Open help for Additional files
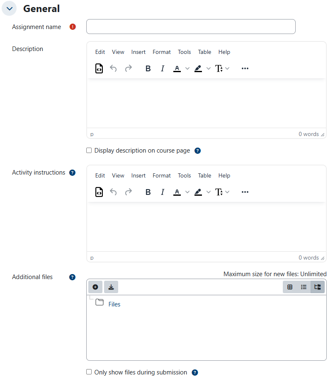328x379 pixels. point(72,277)
